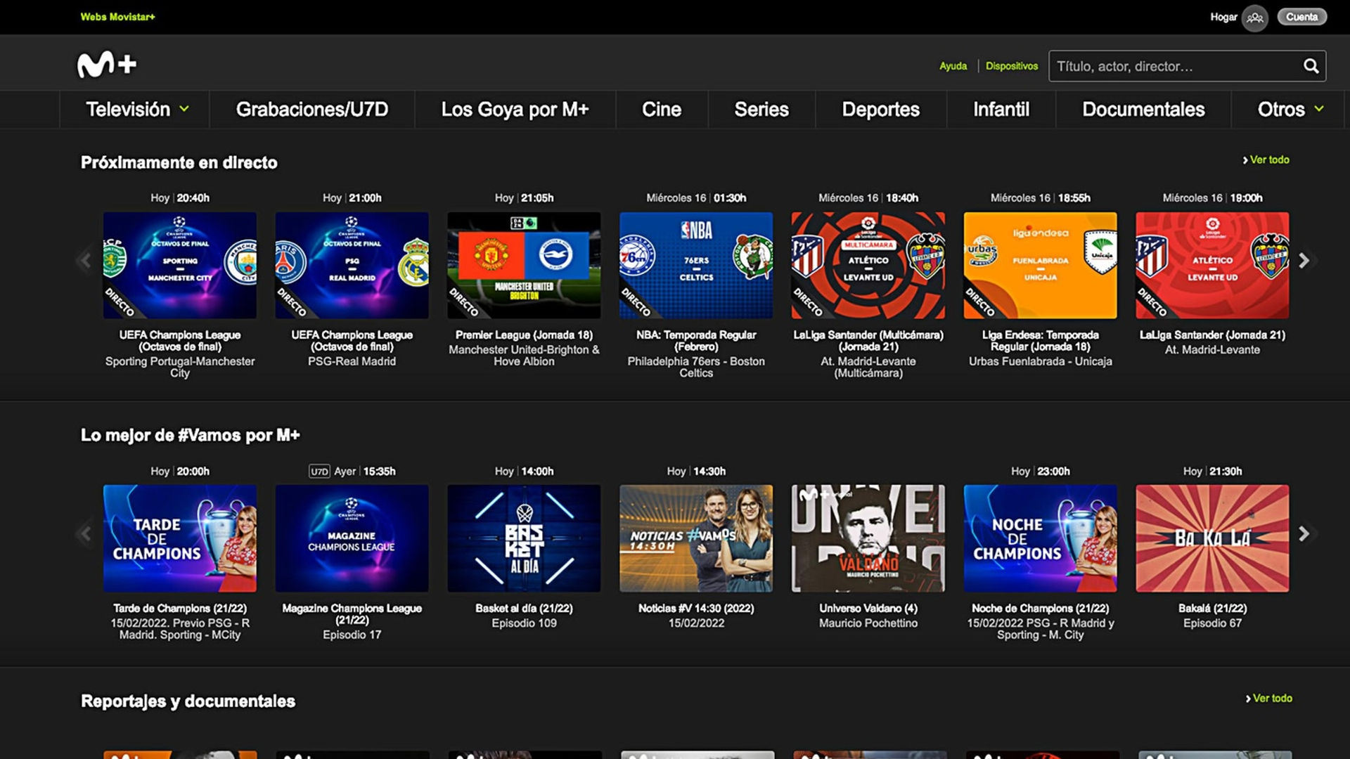Open the Hogar profile icon
This screenshot has width=1350, height=759.
click(x=1255, y=18)
